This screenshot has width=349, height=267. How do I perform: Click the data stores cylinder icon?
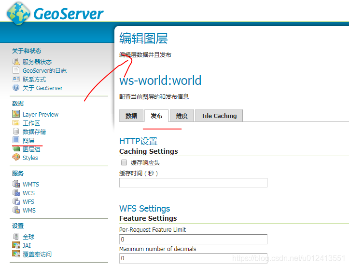click(x=16, y=131)
